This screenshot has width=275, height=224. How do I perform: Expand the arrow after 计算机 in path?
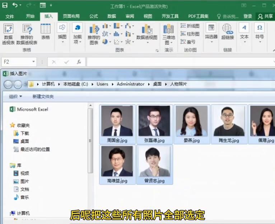tap(59, 84)
